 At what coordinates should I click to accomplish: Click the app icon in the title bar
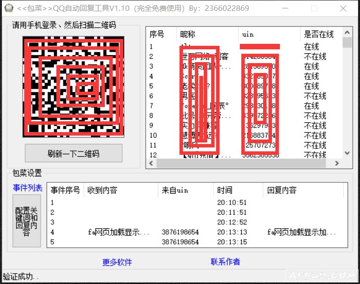pos(9,8)
